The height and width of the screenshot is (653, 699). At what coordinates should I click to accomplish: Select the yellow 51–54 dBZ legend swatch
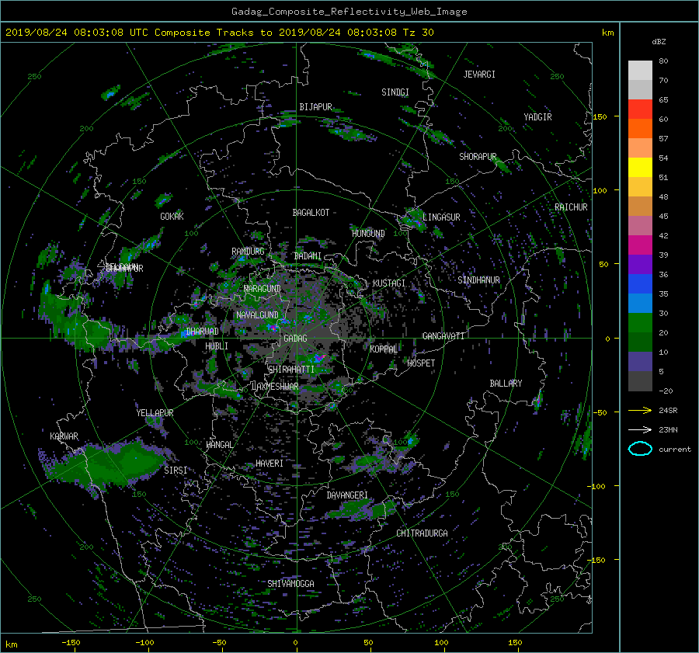(640, 168)
